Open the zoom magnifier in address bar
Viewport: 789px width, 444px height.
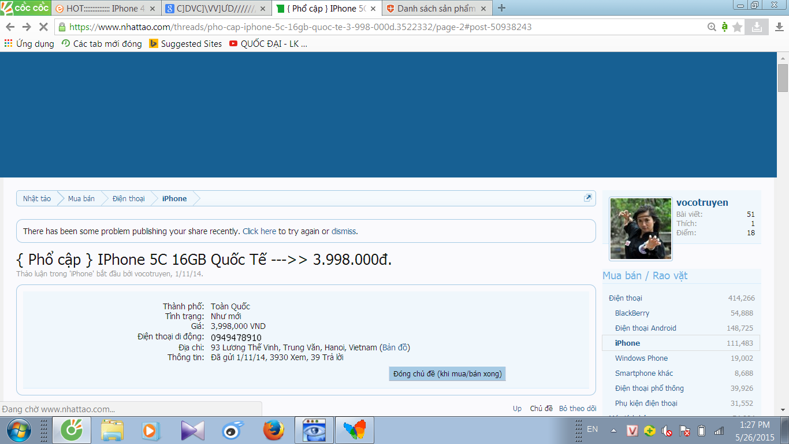(712, 27)
